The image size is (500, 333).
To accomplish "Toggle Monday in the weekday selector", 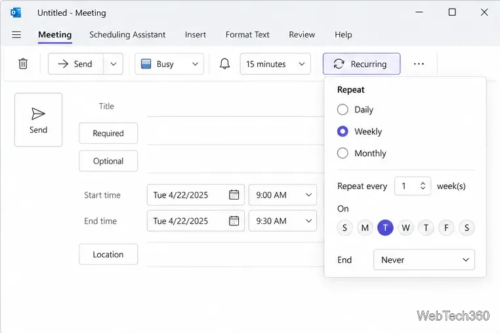I will coord(365,228).
